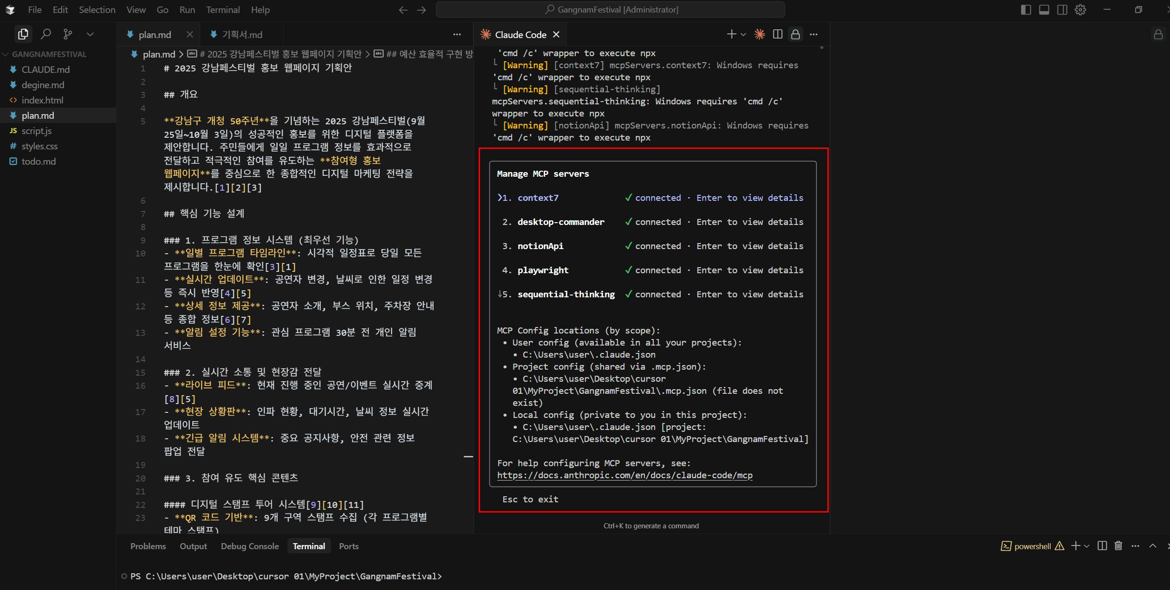Open the Source Control view icon
The image size is (1170, 590).
pyautogui.click(x=68, y=34)
